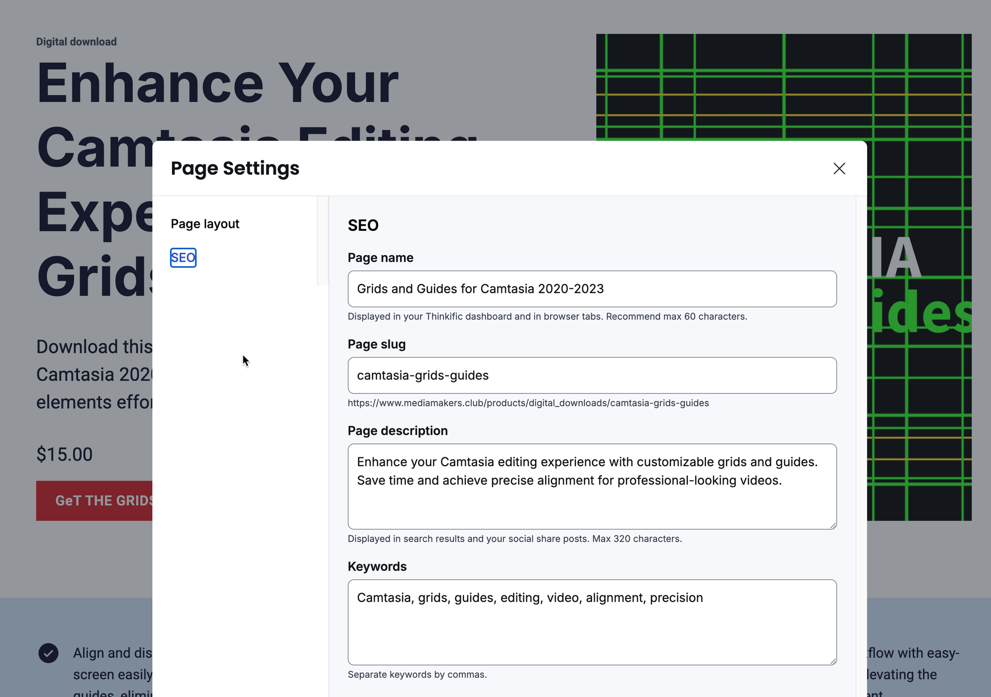Click into the Page name field
This screenshot has width=991, height=697.
pyautogui.click(x=592, y=289)
